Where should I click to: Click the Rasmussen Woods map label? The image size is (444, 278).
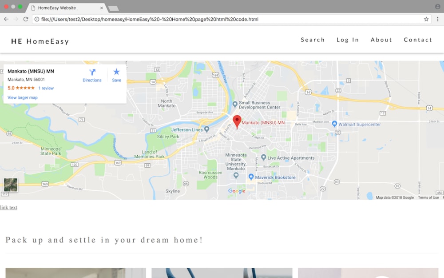pos(210,175)
